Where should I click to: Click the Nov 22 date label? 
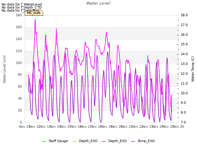138,126
